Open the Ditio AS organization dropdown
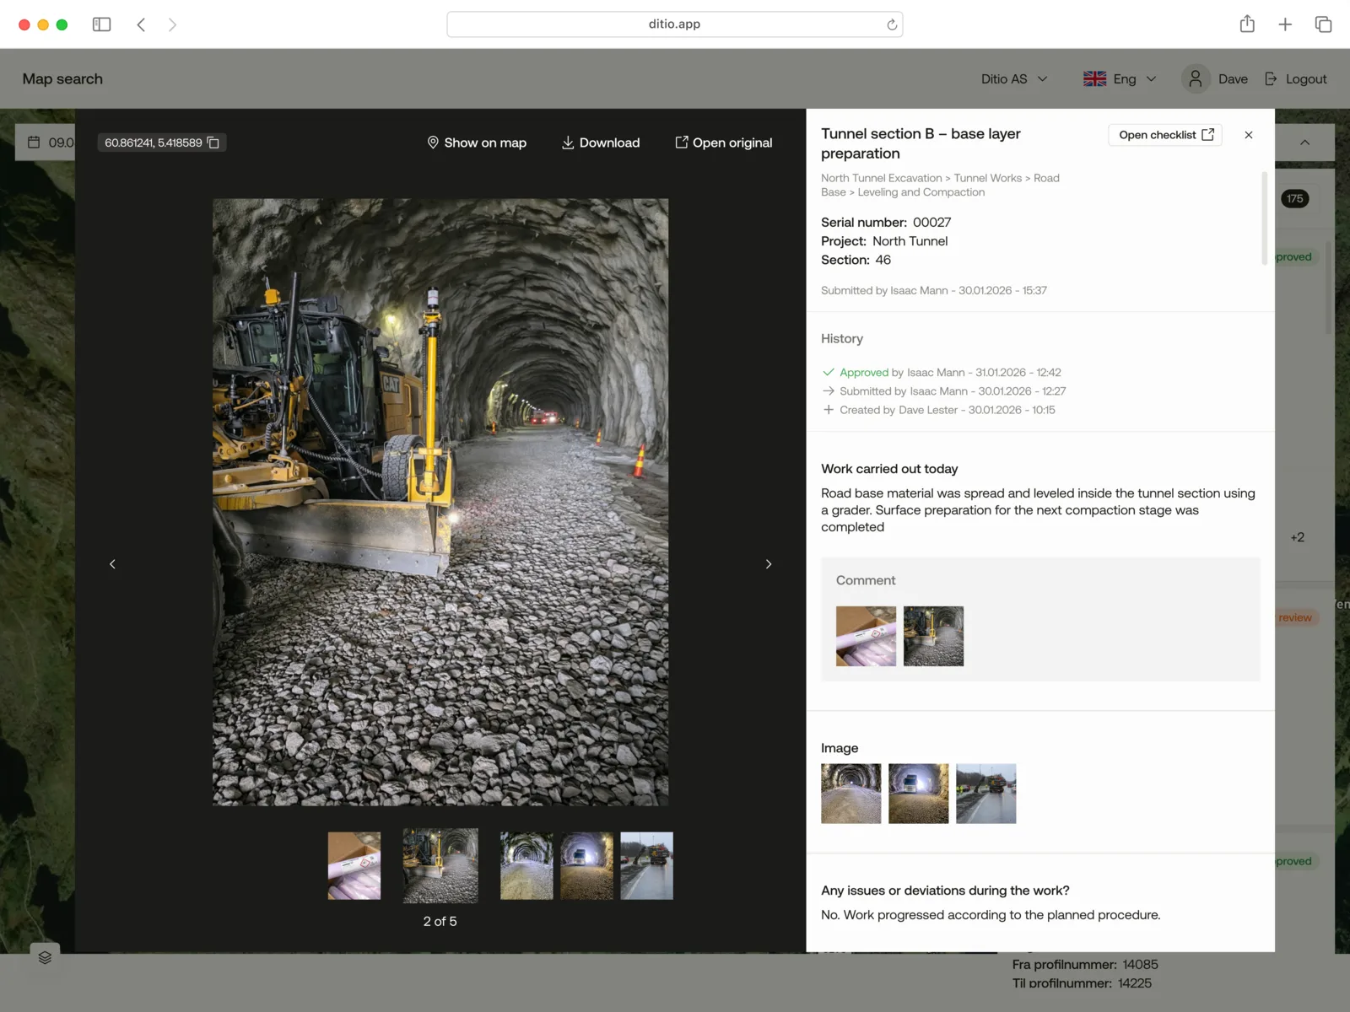This screenshot has height=1012, width=1350. click(x=1013, y=78)
